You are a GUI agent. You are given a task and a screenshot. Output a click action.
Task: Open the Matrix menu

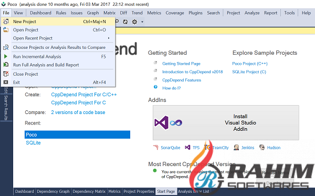pyautogui.click(x=110, y=13)
